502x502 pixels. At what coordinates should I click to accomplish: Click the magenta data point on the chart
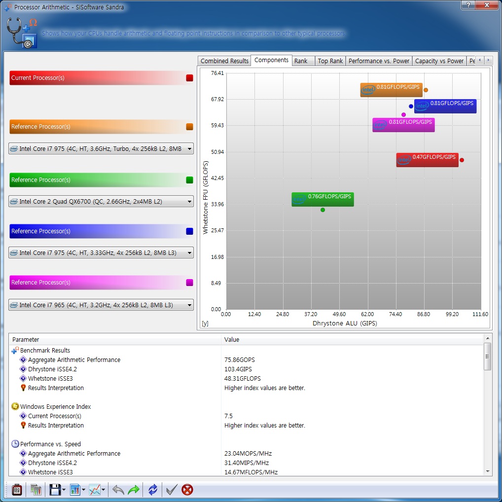pos(404,114)
